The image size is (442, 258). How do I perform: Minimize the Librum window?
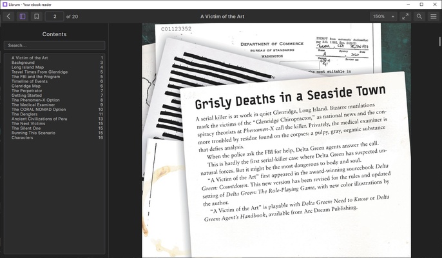(408, 5)
